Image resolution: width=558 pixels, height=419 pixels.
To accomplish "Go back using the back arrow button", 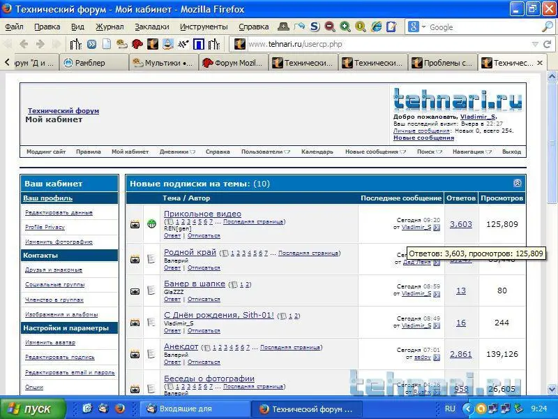I will (24, 44).
